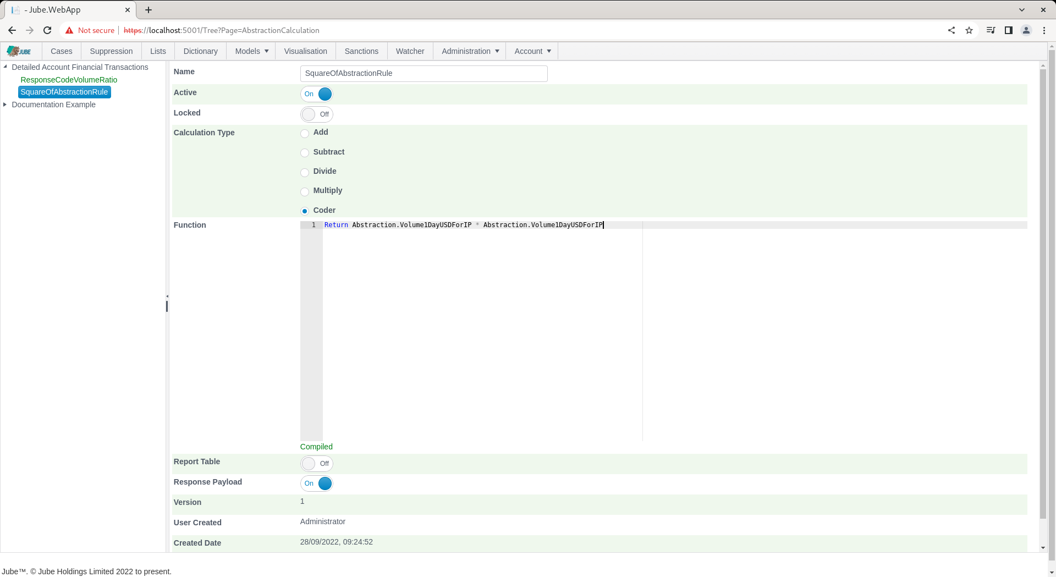Open the tab search chevron
This screenshot has height=577, width=1056.
click(x=1022, y=10)
